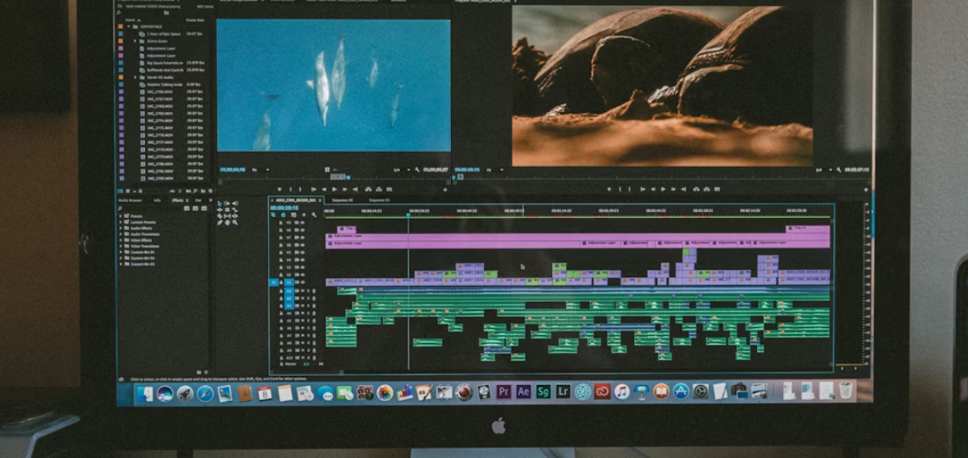Screen dimensions: 968x458
Task: Launch After Effects from the dock
Action: pos(523,392)
